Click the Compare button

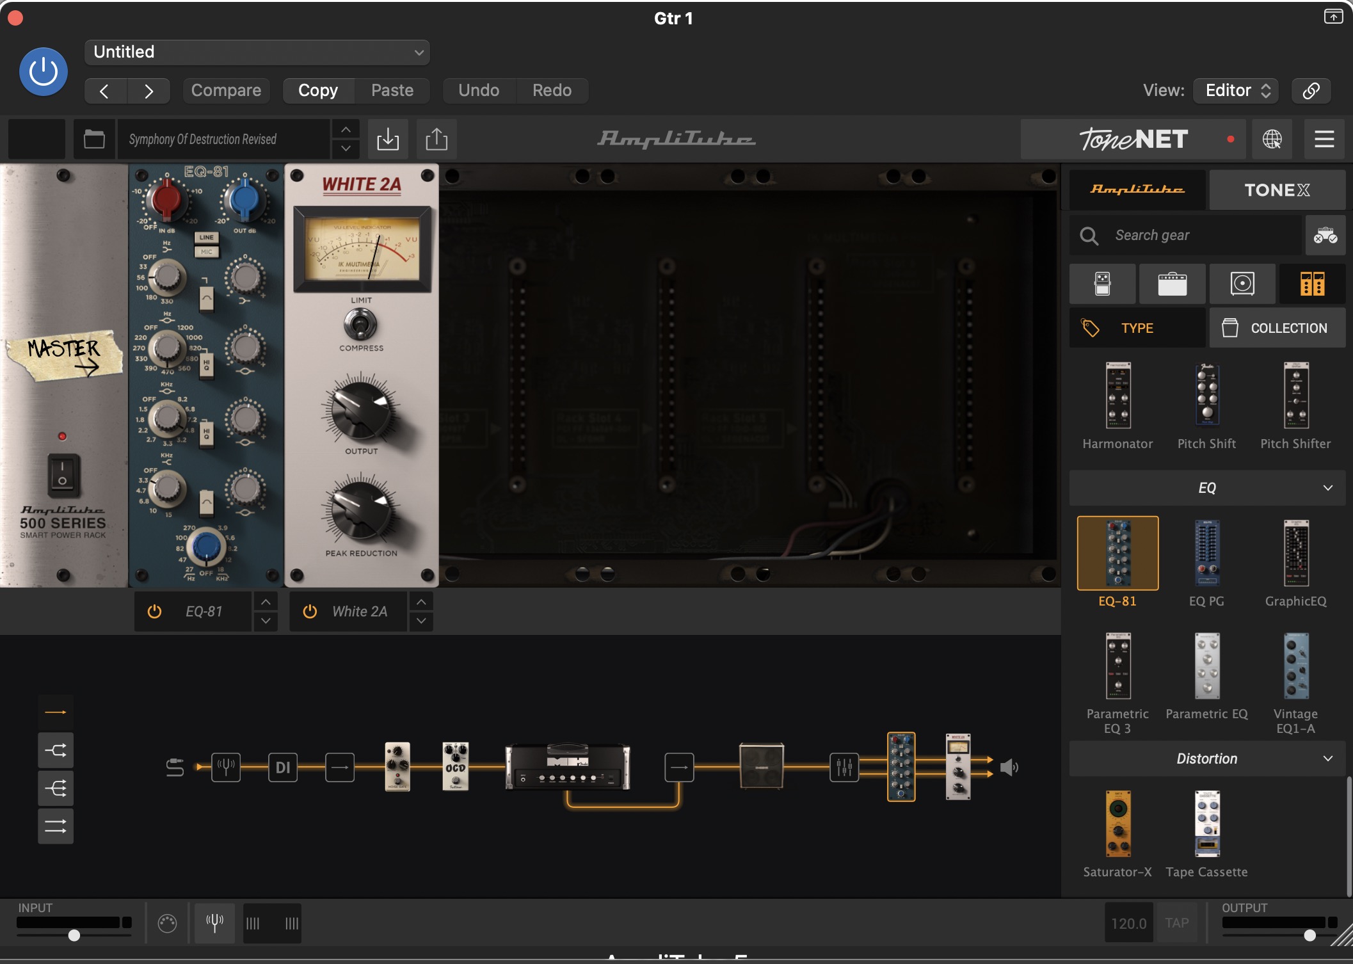click(x=226, y=90)
